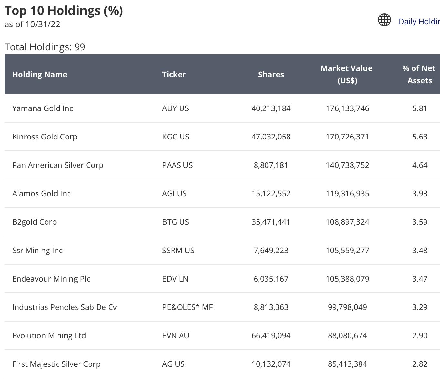Click market value 105,388,079
The image size is (440, 379).
(x=347, y=279)
